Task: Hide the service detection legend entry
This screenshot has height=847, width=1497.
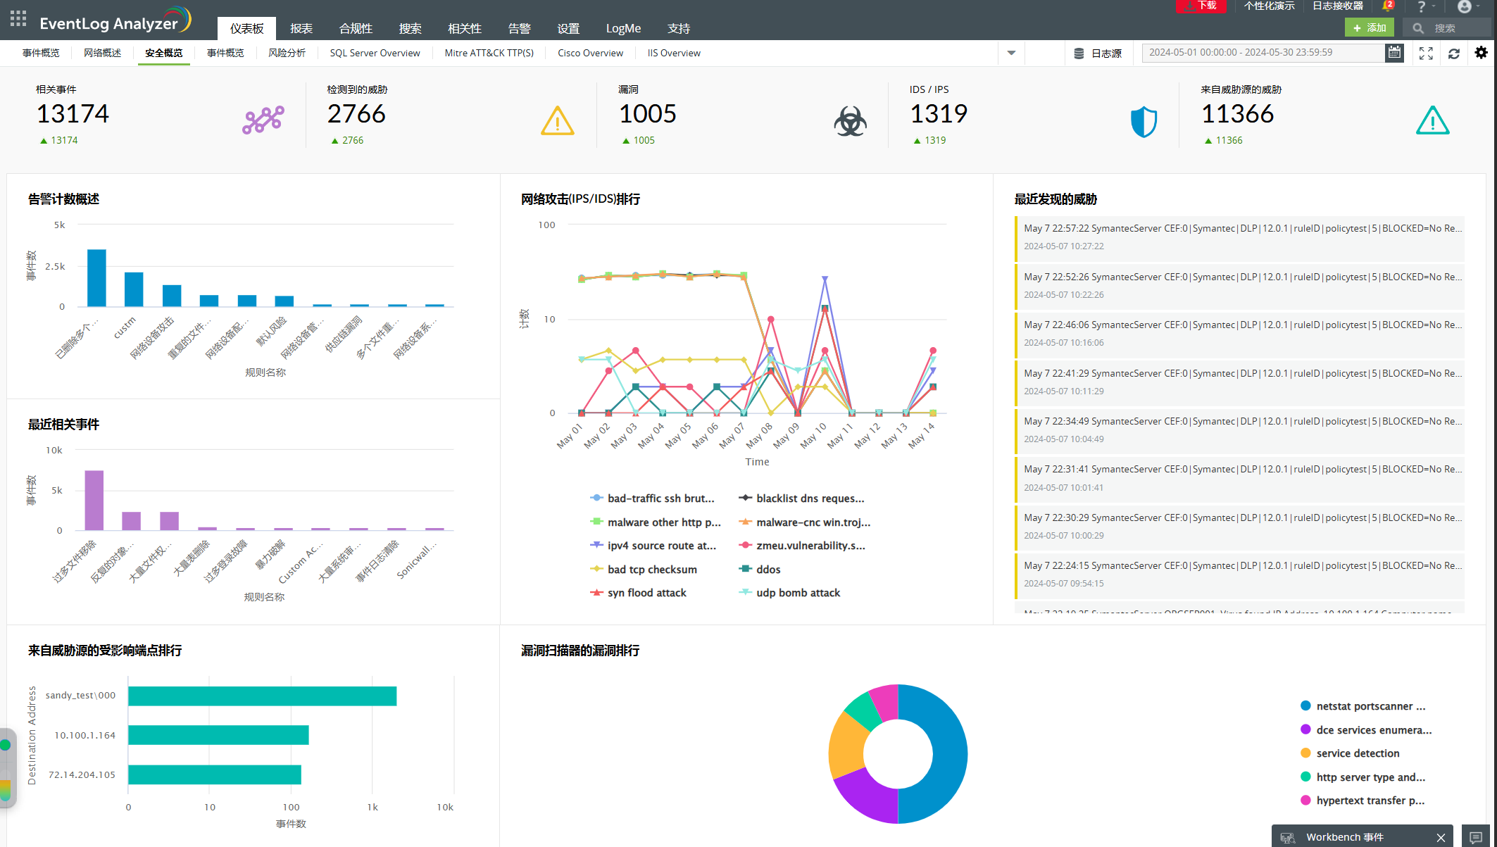Action: (x=1358, y=753)
